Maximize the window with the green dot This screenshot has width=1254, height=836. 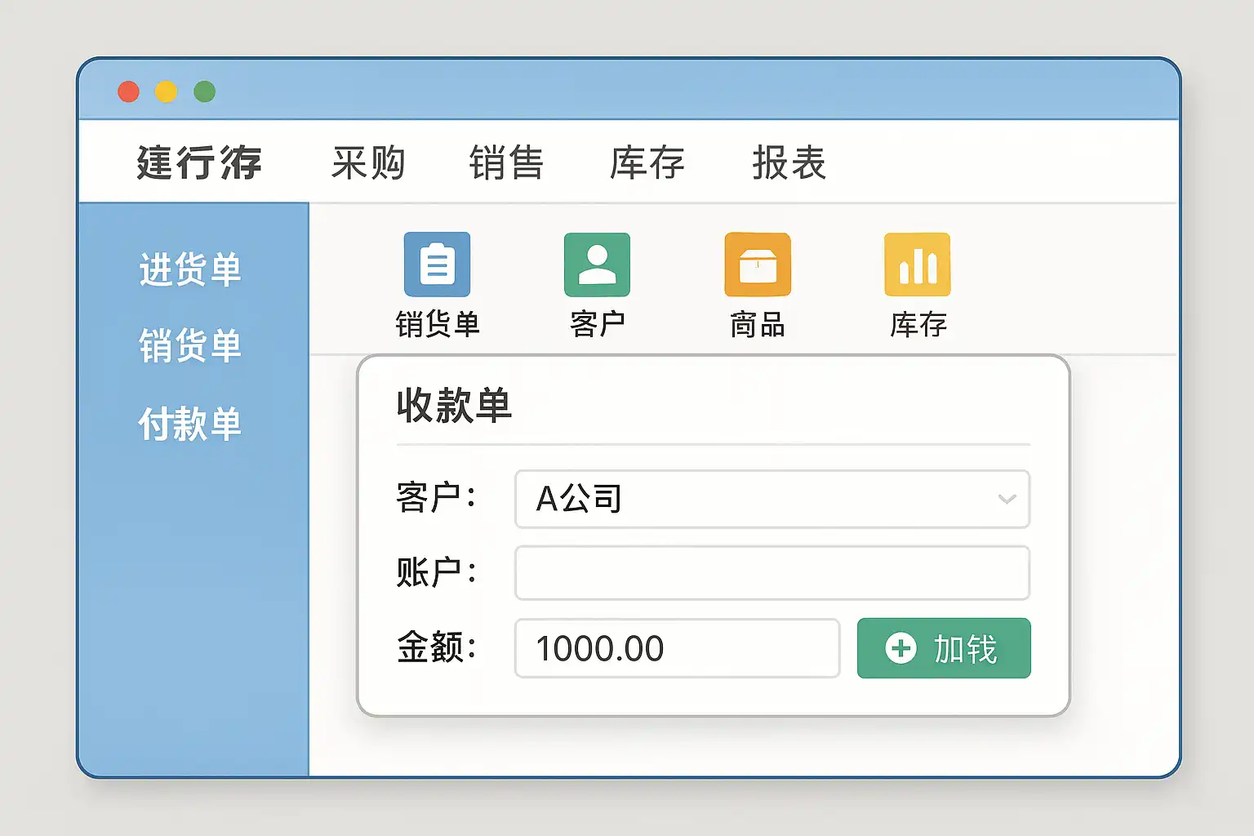[205, 91]
